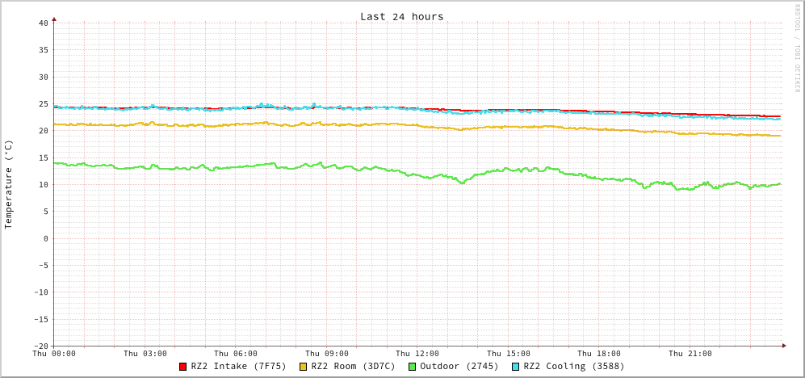This screenshot has height=378, width=805.
Task: Click the "Thu 21:00" time axis label
Action: 690,354
